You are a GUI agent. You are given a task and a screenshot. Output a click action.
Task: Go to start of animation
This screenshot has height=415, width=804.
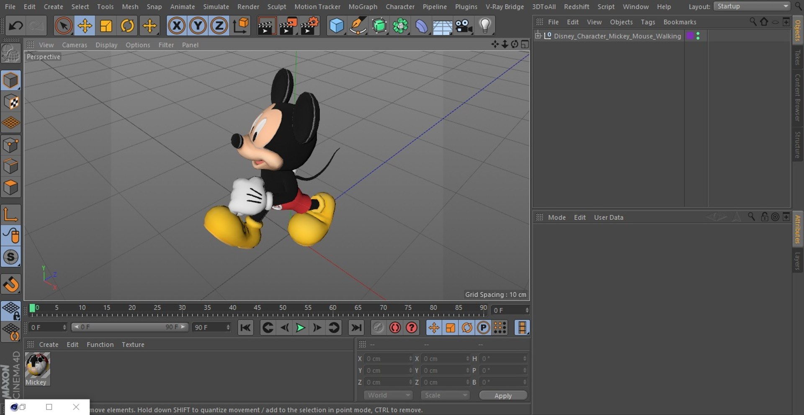coord(245,327)
